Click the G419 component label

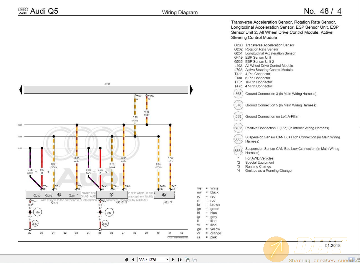(55, 203)
